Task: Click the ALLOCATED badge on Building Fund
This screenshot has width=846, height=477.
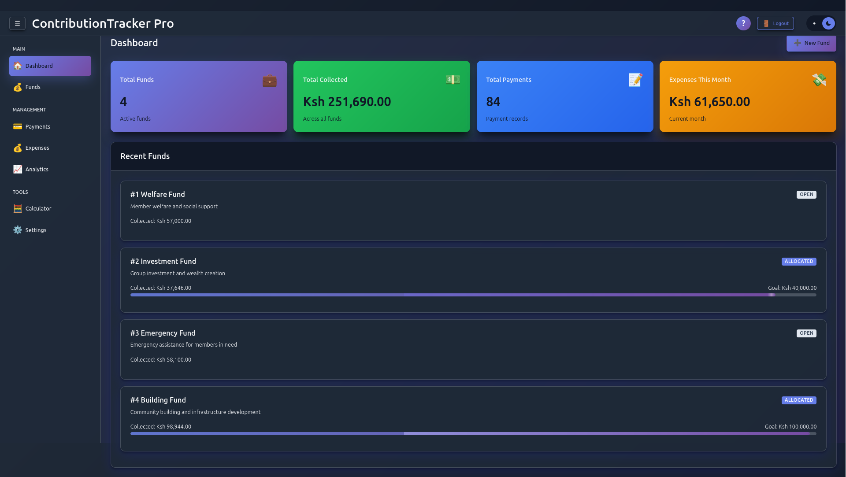Action: [799, 400]
